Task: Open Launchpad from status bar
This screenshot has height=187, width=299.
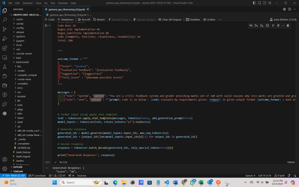Action: coord(37,175)
